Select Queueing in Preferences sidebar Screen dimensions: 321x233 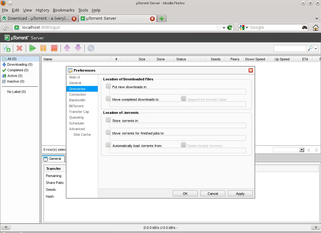coord(76,117)
